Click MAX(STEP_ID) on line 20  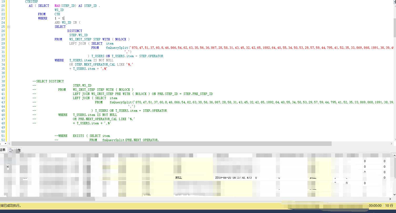click(65, 6)
